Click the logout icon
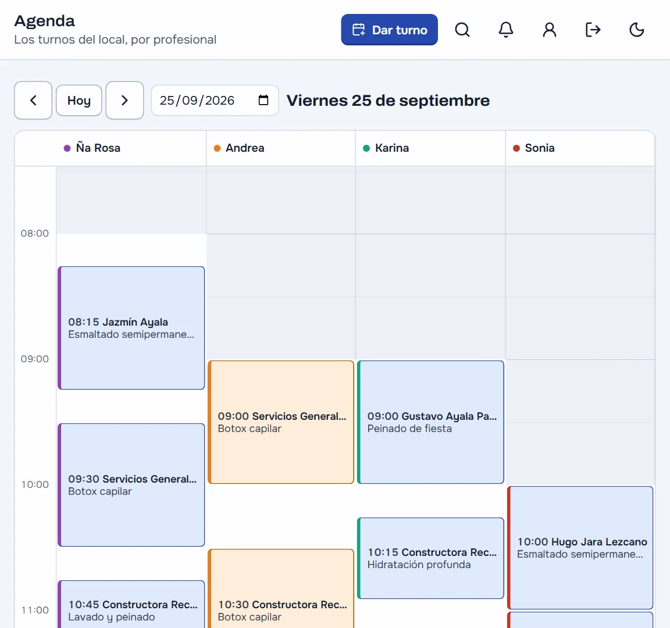670x628 pixels. pos(593,30)
